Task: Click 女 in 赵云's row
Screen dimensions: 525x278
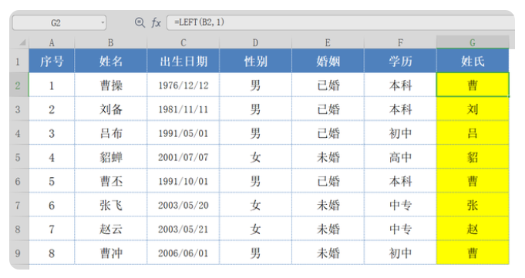Action: pyautogui.click(x=255, y=229)
